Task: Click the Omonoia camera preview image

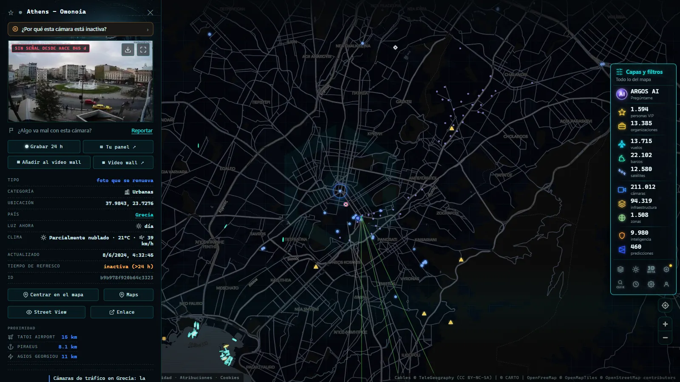Action: [x=80, y=81]
